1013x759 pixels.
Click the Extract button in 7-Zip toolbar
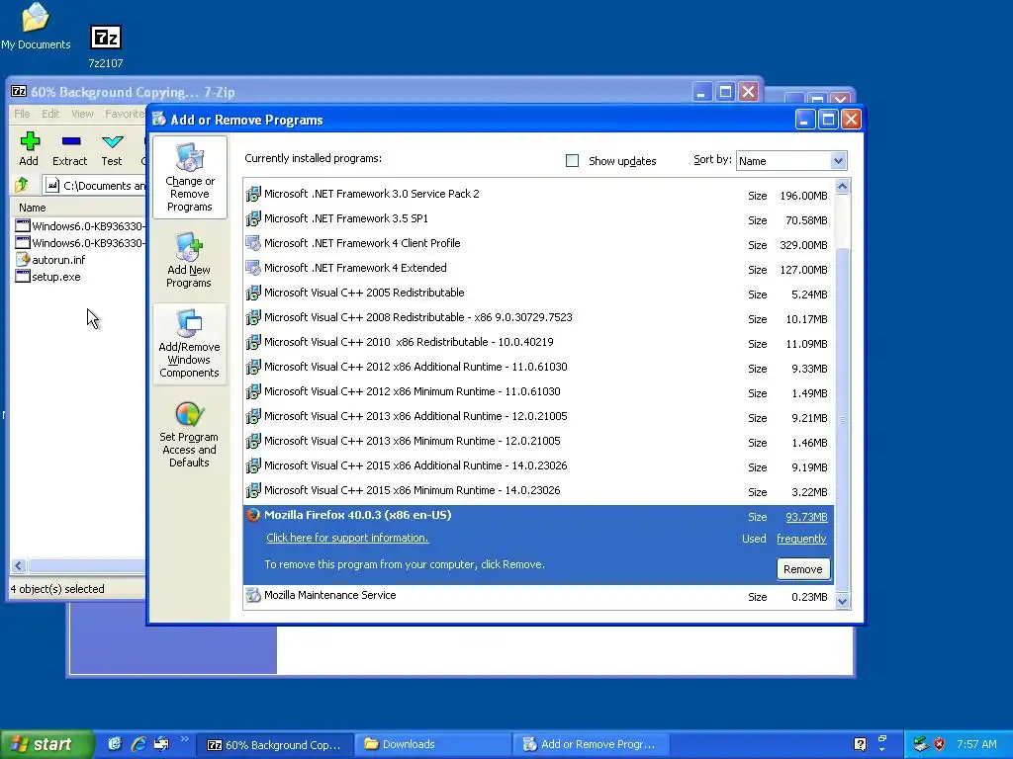tap(70, 149)
